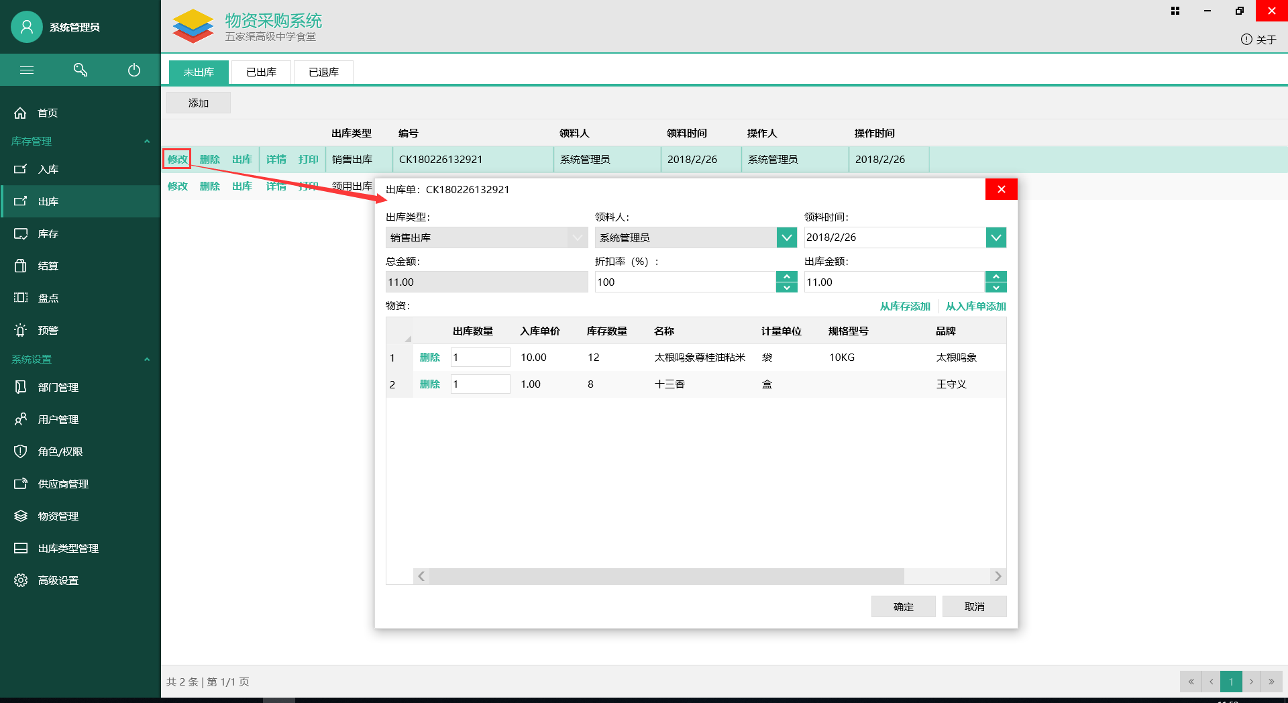Image resolution: width=1288 pixels, height=703 pixels.
Task: Click the hamburger menu icon in sidebar
Action: 27,70
